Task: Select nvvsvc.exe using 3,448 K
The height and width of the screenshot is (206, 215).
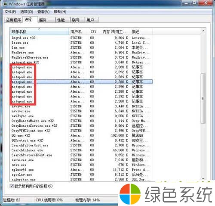Action: pos(81,106)
